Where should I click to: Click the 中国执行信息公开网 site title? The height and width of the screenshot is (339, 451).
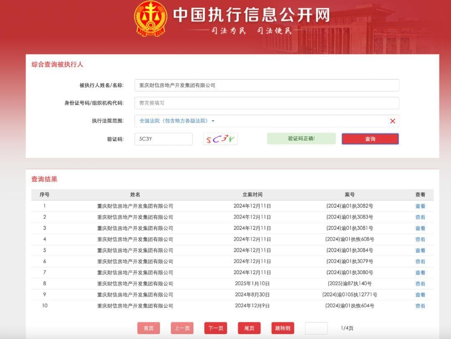[251, 15]
